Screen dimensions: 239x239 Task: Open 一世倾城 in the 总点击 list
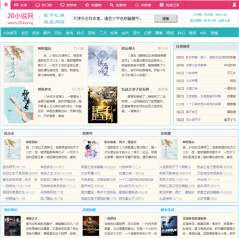pyautogui.click(x=9, y=199)
